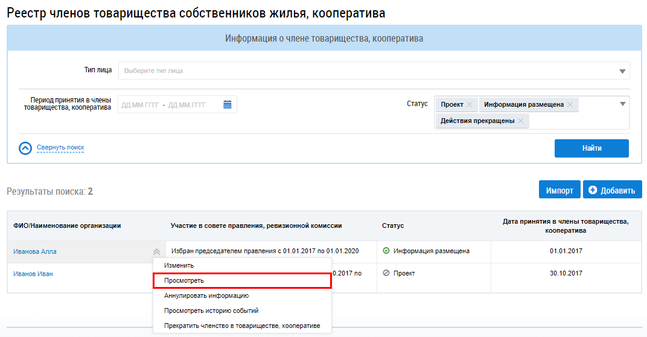The width and height of the screenshot is (647, 337).
Task: Click 'Информация размещена' status text in table
Action: coord(431,251)
